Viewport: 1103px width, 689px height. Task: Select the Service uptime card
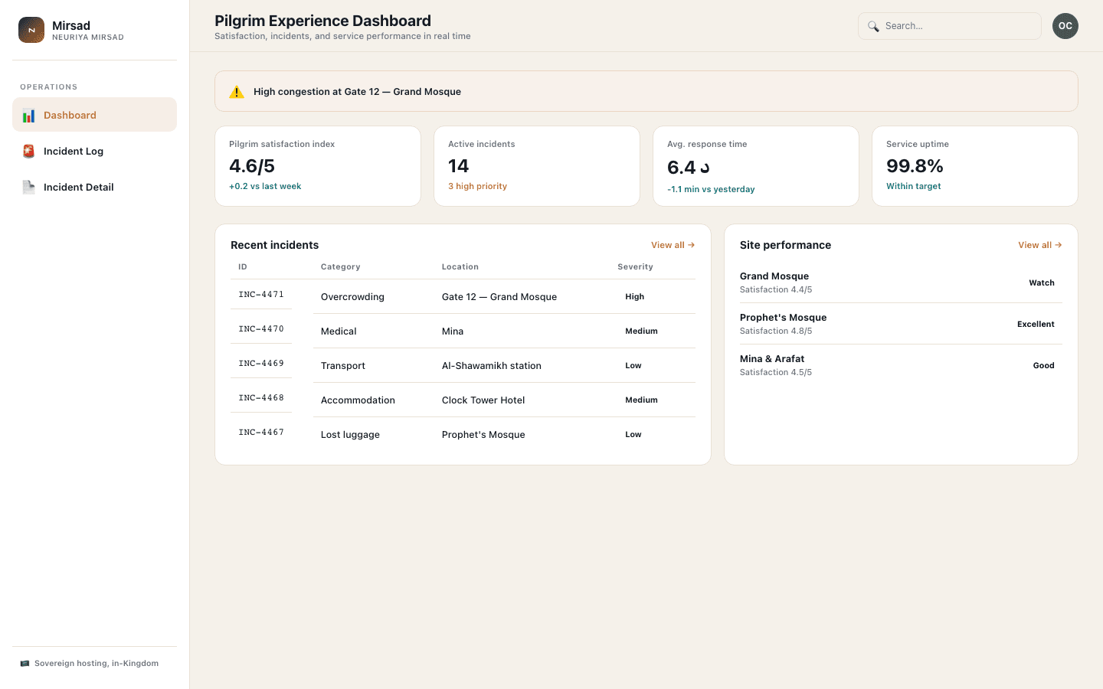(975, 166)
